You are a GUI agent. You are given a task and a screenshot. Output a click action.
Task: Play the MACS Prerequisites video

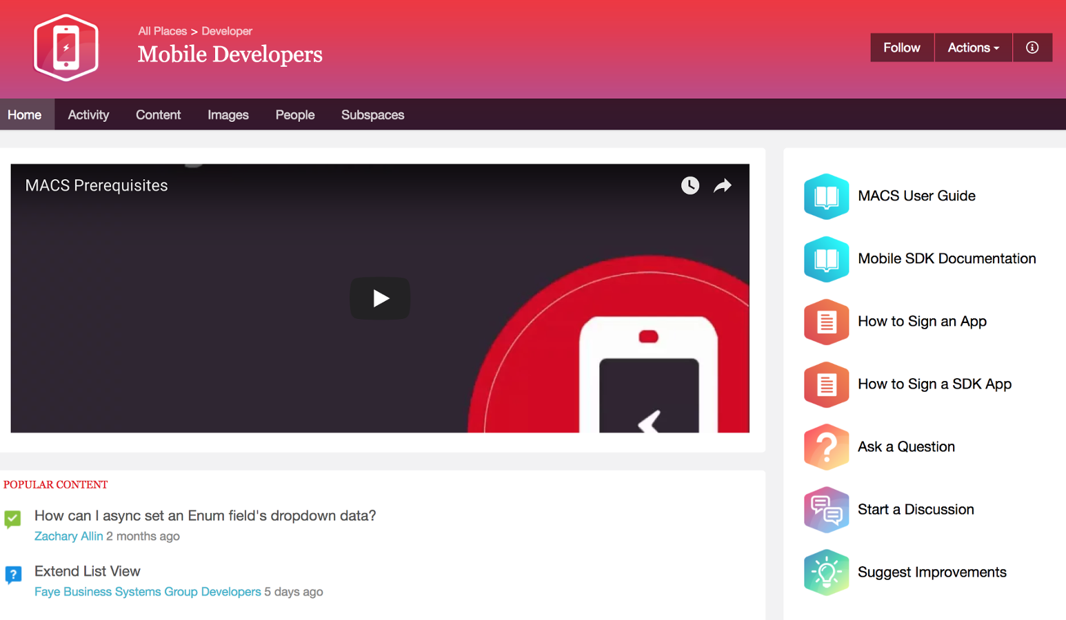point(380,298)
